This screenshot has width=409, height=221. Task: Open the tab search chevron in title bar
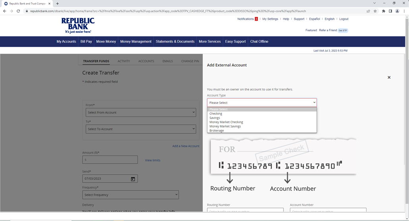(374, 3)
